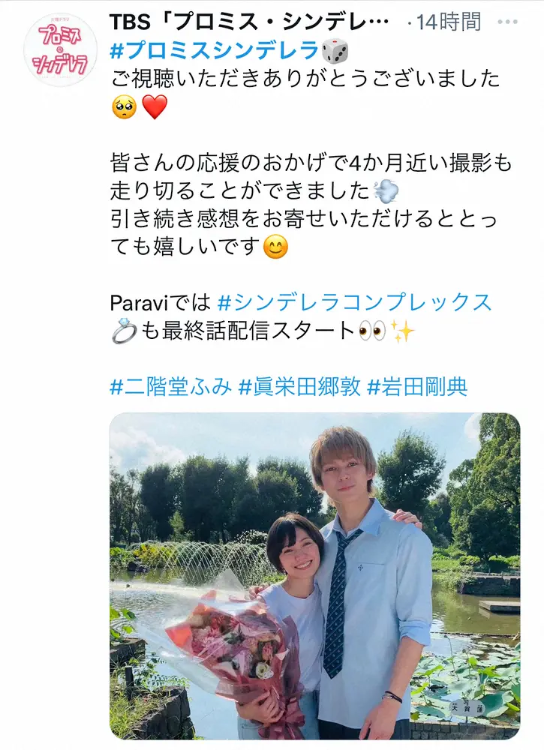Image resolution: width=544 pixels, height=750 pixels.
Task: Click the red heart emoji
Action: point(155,107)
